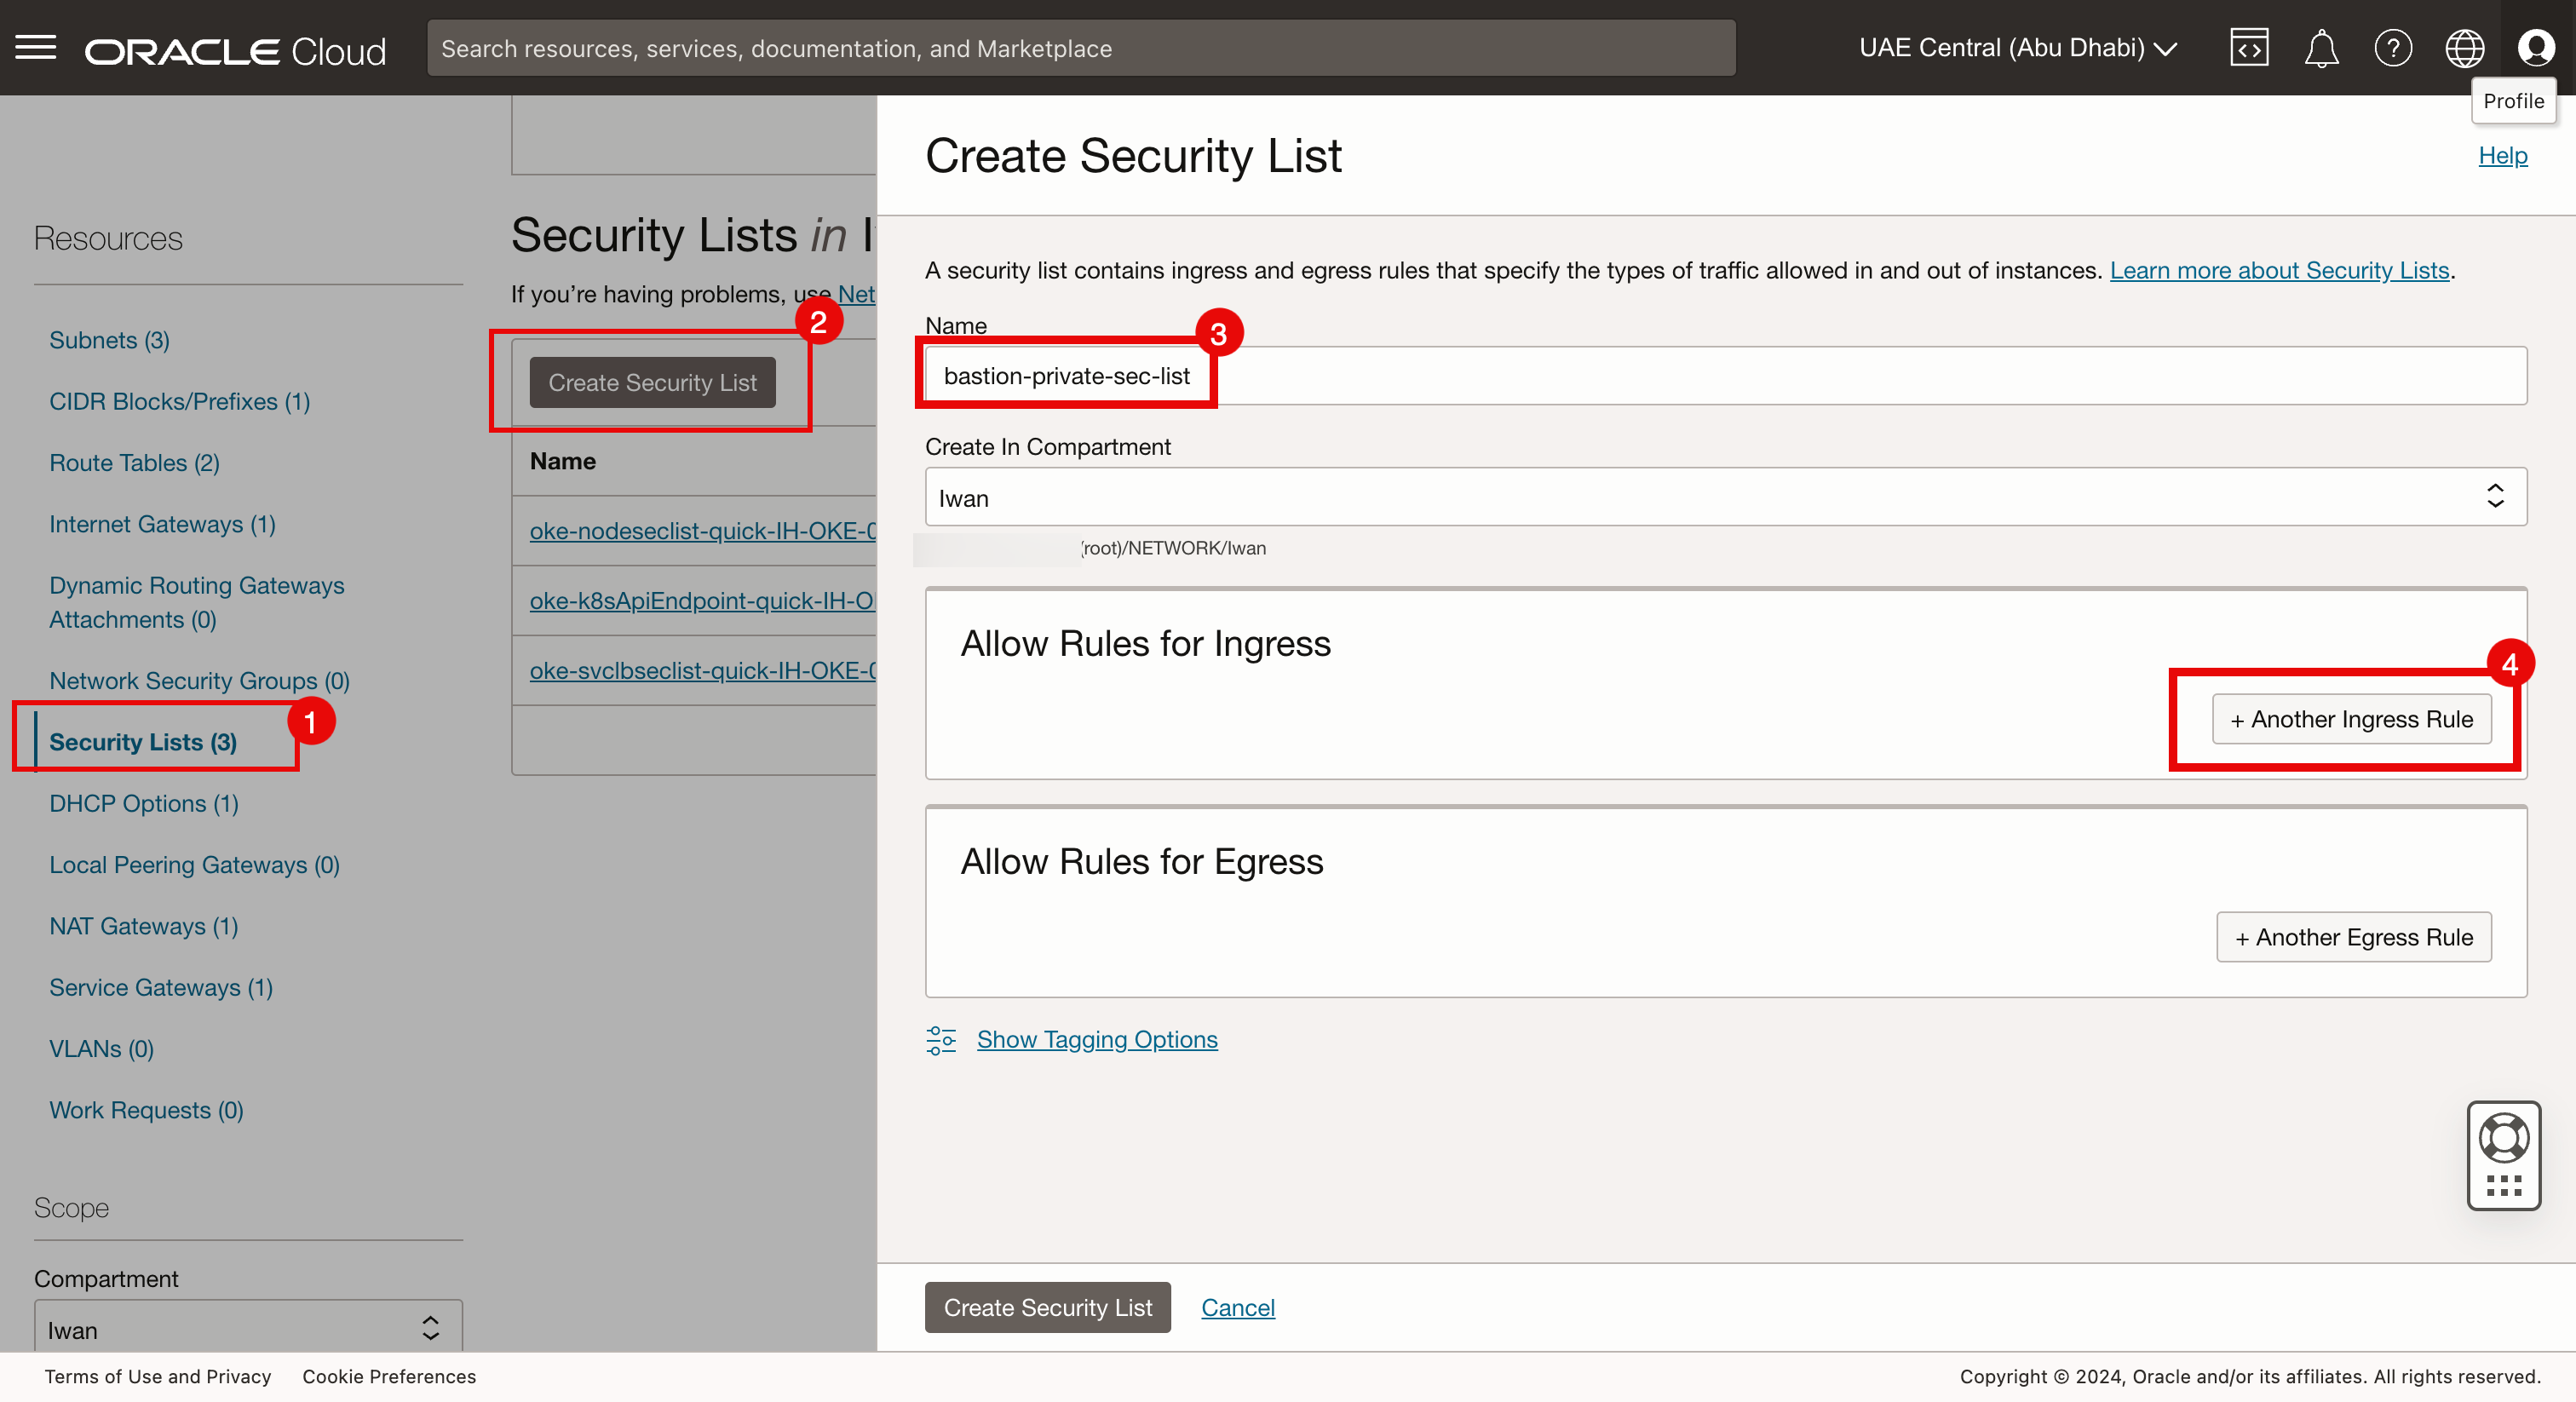The image size is (2576, 1402).
Task: Open the language globe icon
Action: [2464, 48]
